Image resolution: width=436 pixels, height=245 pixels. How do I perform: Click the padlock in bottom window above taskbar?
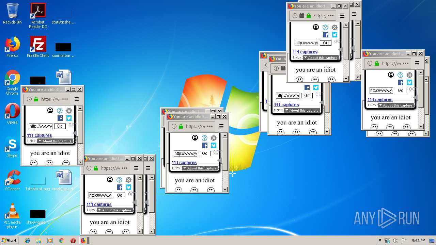(96, 168)
